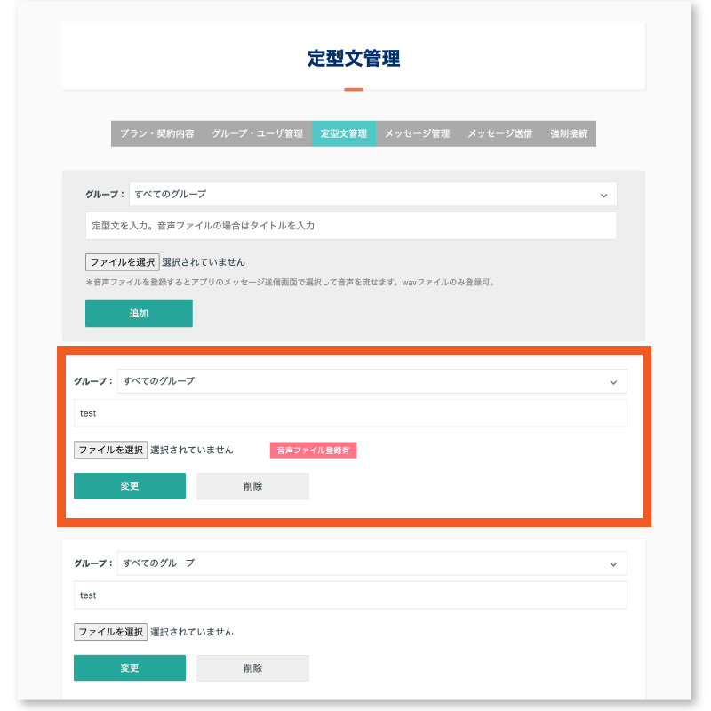
Task: Select the グループ・ユーザ管理 tab
Action: point(254,133)
